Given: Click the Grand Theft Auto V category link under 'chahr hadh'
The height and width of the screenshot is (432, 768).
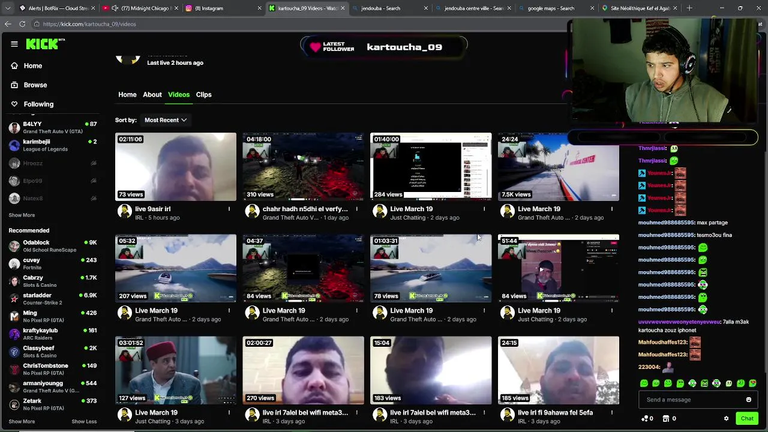Looking at the screenshot, I should tap(290, 218).
